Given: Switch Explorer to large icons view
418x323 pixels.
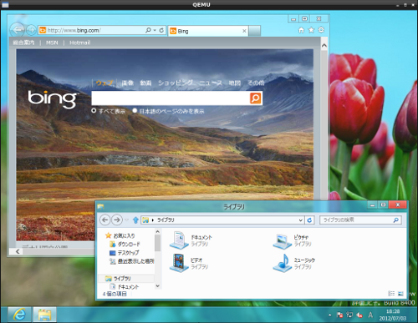Looking at the screenshot, I should click(x=400, y=294).
